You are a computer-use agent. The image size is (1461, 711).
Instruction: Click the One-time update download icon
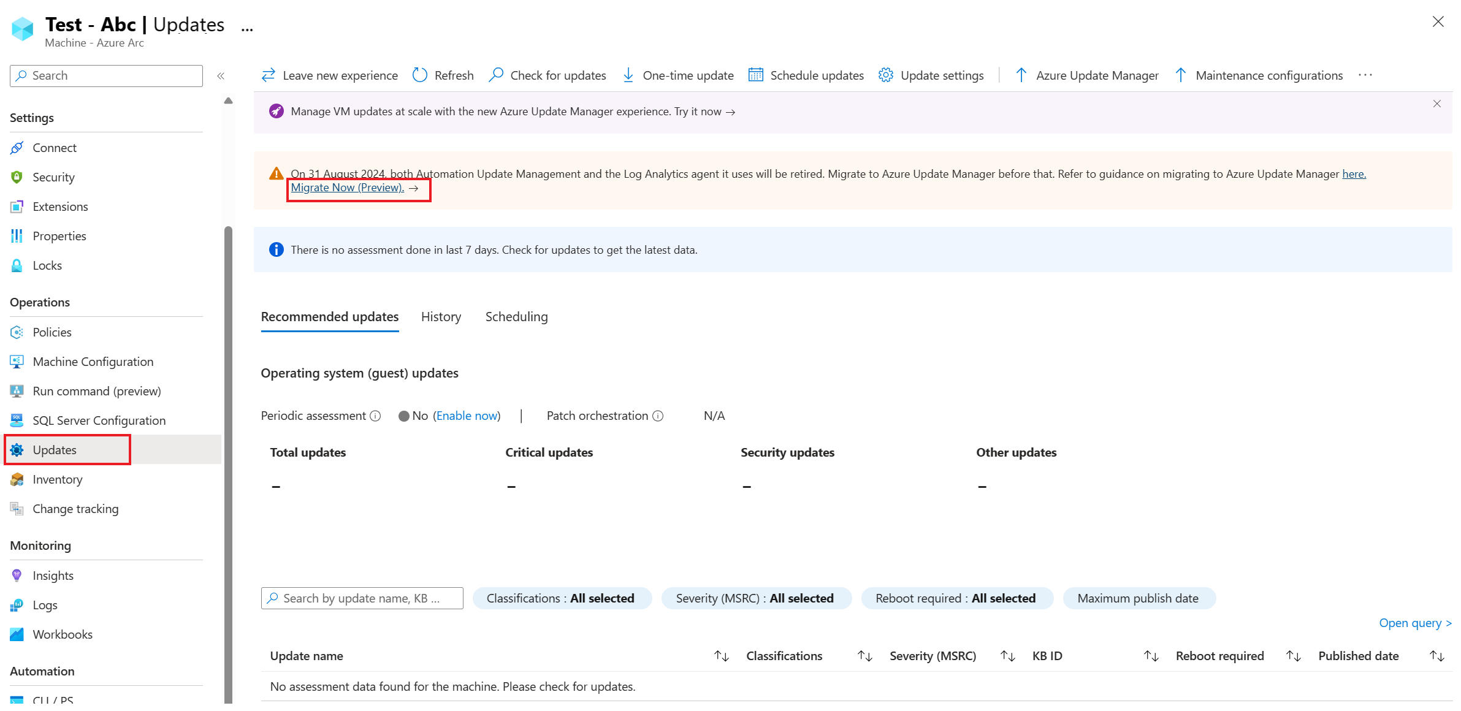(628, 75)
